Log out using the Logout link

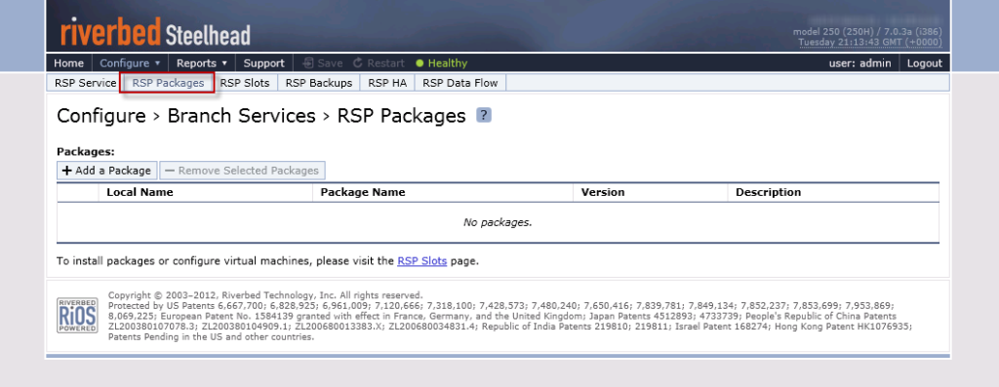pos(925,63)
